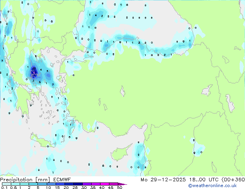Click the 'Precipitation' title word
Image resolution: width=245 pixels, height=189 pixels.
[16, 180]
